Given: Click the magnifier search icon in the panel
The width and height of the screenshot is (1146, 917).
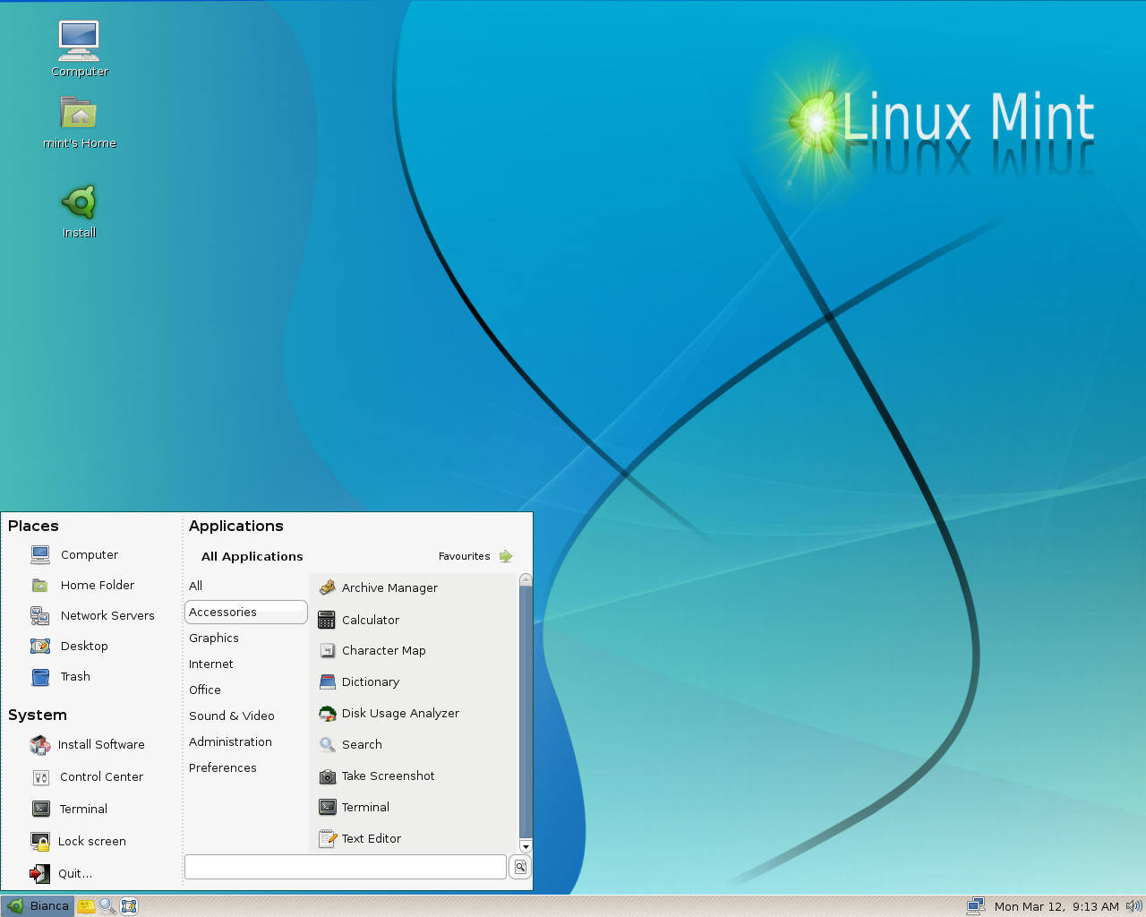Looking at the screenshot, I should coord(107,906).
